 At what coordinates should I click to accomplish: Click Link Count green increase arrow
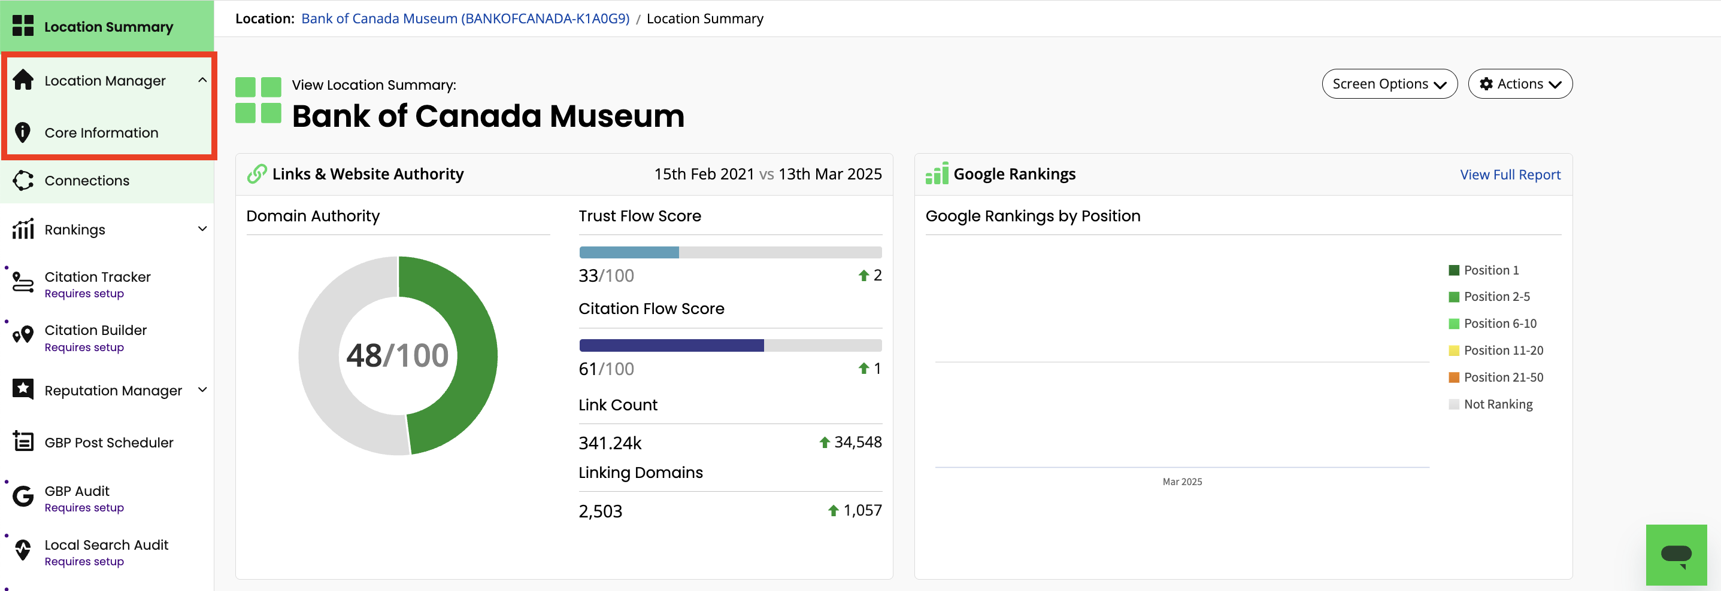(825, 442)
